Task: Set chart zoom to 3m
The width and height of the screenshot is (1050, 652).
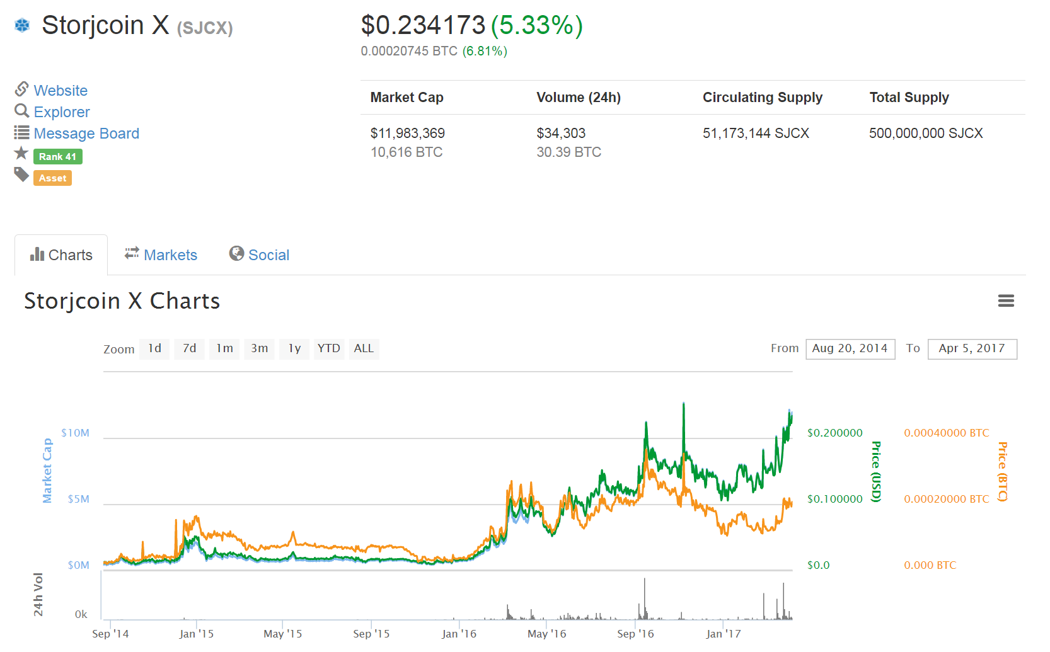Action: click(259, 348)
